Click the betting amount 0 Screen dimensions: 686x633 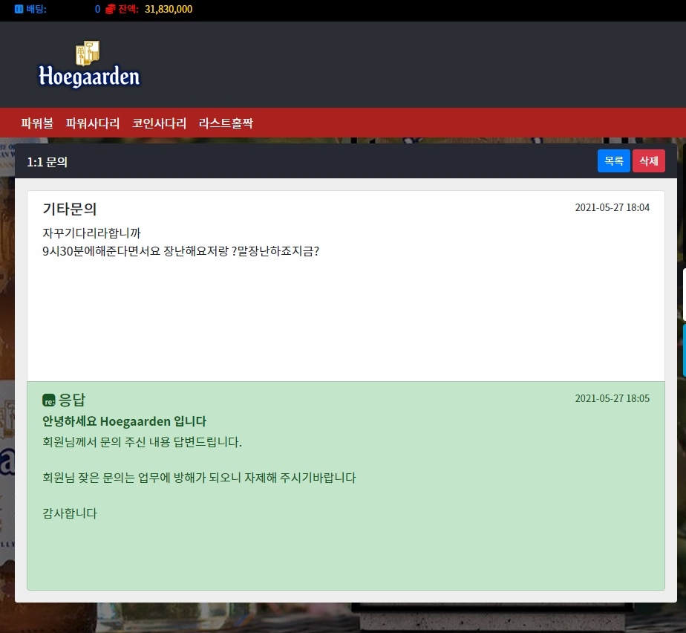pos(97,9)
